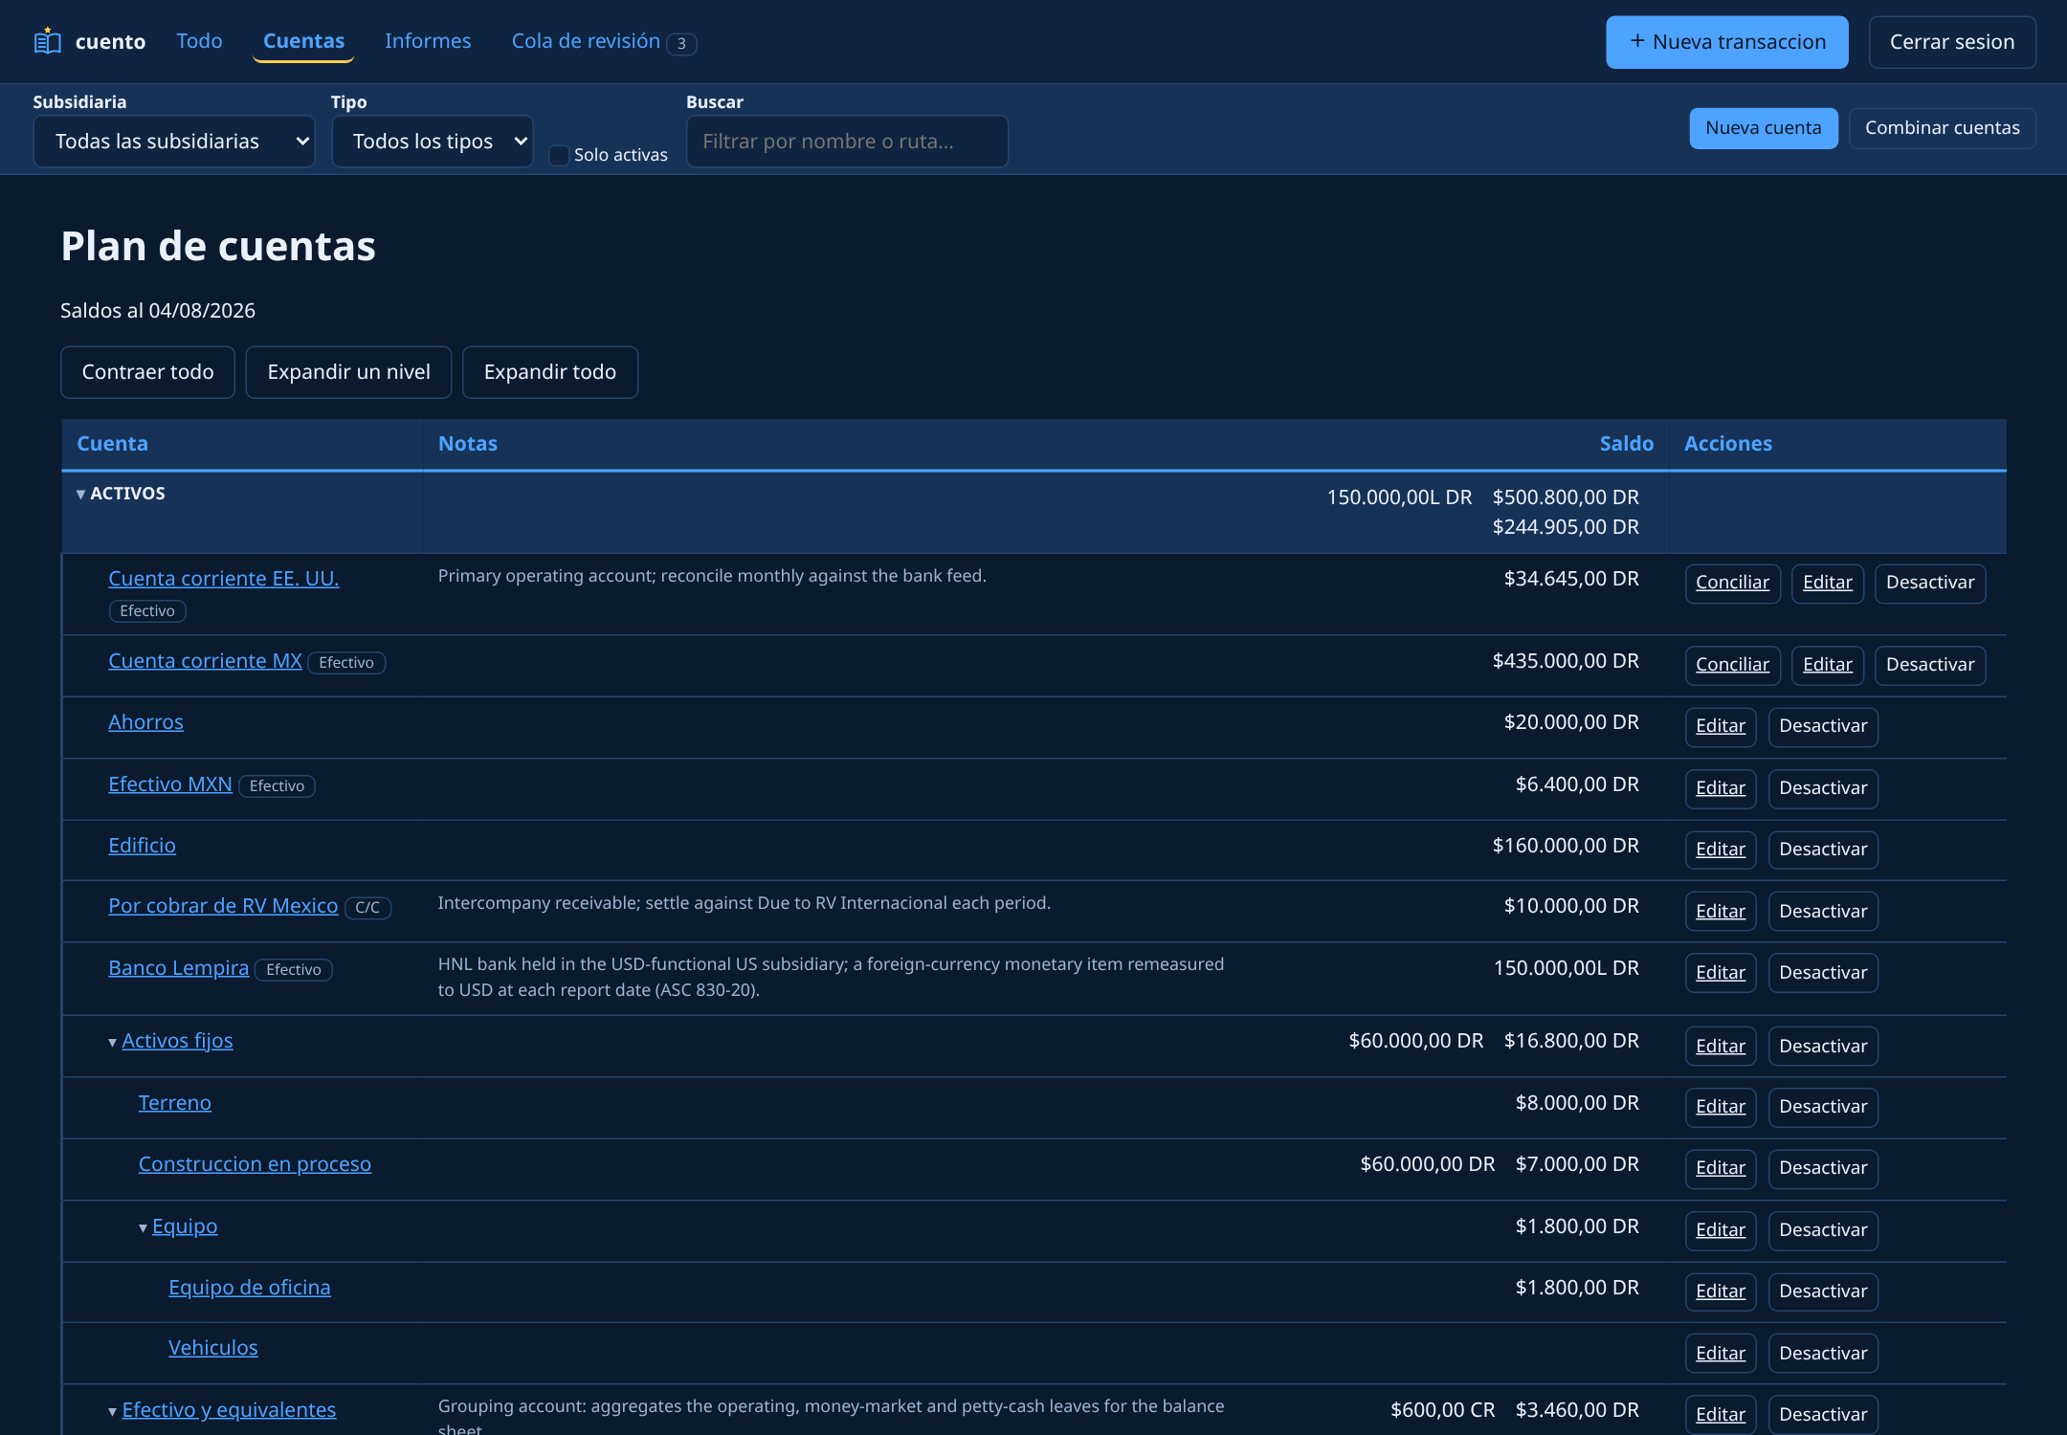This screenshot has width=2067, height=1435.
Task: Click the Notas column header
Action: (x=467, y=444)
